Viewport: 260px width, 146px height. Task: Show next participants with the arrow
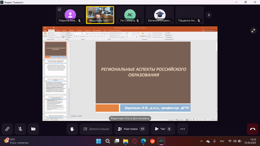(209, 15)
